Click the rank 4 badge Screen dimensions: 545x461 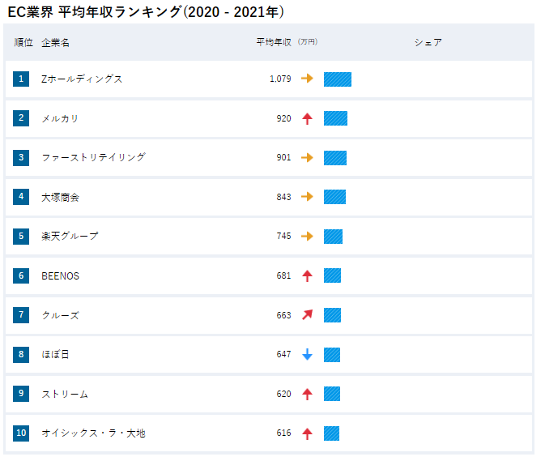[21, 197]
